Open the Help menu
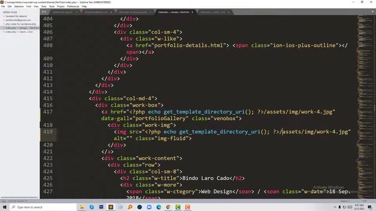Image resolution: width=376 pixels, height=211 pixels. [x=84, y=6]
